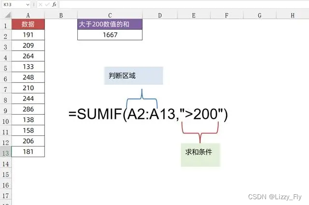Click into the formula bar input area
The width and height of the screenshot is (309, 205).
coord(183,4)
